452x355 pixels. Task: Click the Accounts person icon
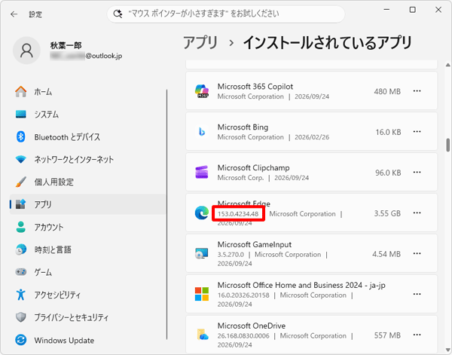click(21, 227)
